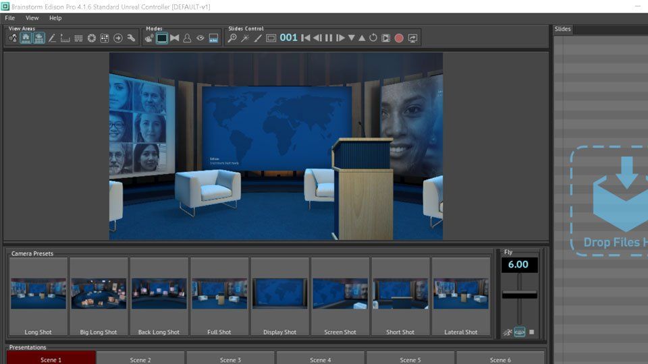Switch to Scene 3 presentation
Image resolution: width=648 pixels, height=364 pixels.
click(x=230, y=359)
